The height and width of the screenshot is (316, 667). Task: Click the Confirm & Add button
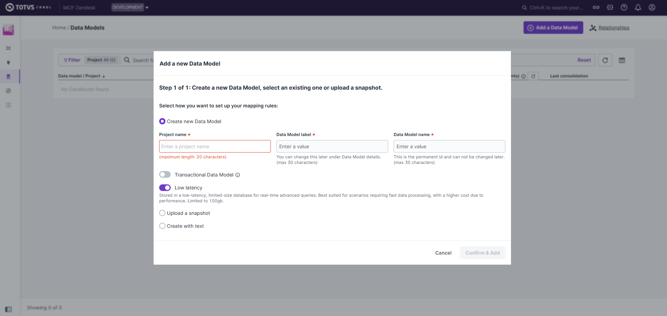(482, 253)
